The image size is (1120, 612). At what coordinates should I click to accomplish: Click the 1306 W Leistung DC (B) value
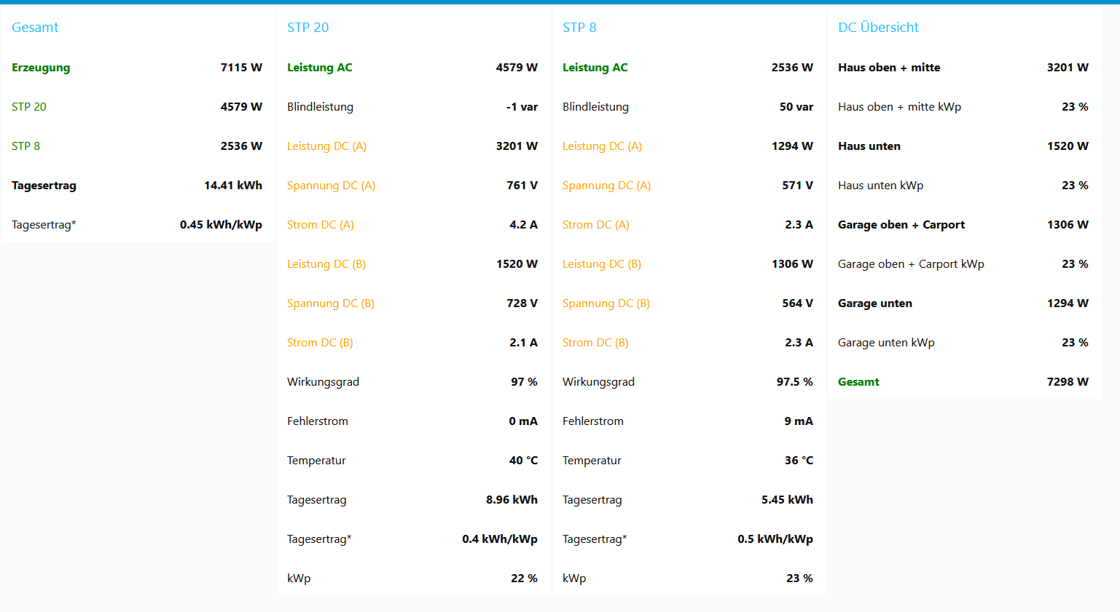792,264
